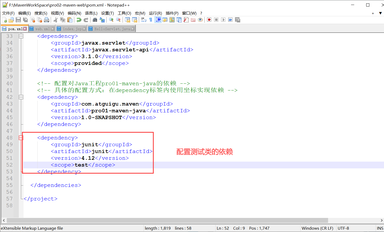384x232 pixels.
Task: Click the Zoom In magnifier icon
Action: 111,20
